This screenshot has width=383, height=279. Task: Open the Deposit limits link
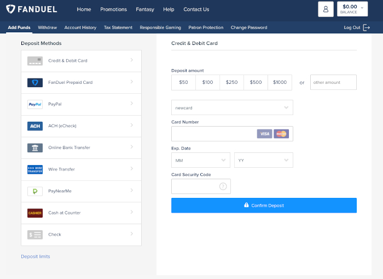pyautogui.click(x=36, y=256)
